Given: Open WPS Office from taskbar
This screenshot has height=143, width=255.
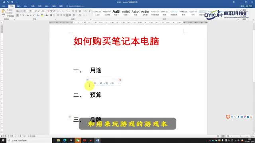Looking at the screenshot, I should coord(84,140).
